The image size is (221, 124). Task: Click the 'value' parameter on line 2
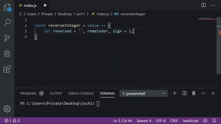93,25
